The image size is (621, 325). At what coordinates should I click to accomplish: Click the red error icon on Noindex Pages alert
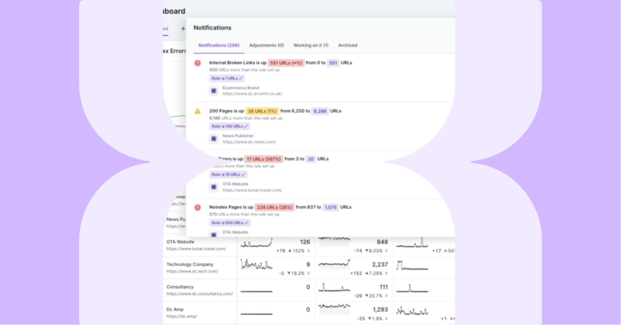coord(198,207)
